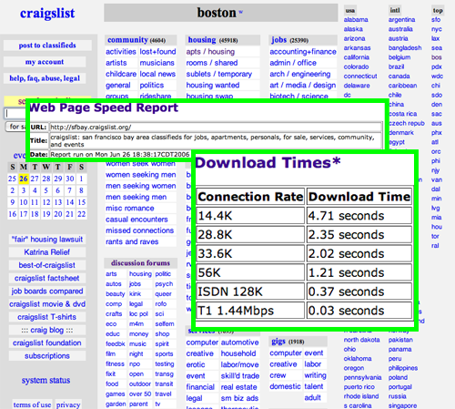Open rants and raves link
The image size is (455, 409).
coord(132,241)
